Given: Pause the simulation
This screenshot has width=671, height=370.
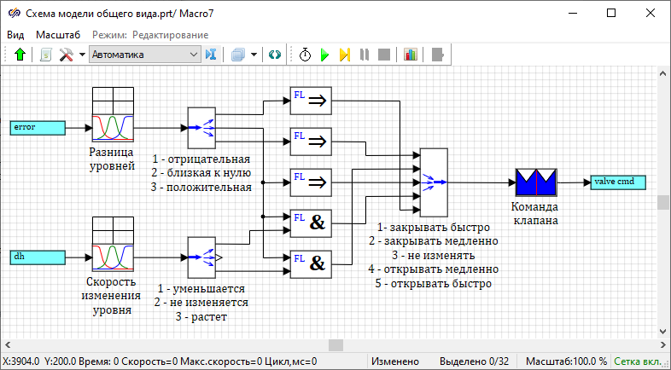Looking at the screenshot, I should (365, 55).
